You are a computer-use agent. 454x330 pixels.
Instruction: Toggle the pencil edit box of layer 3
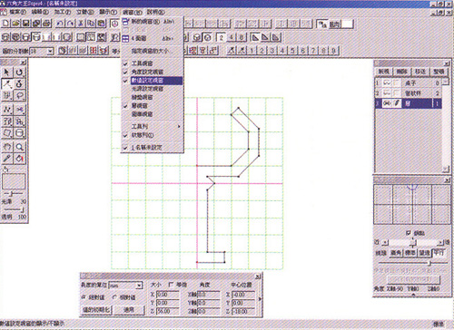pyautogui.click(x=397, y=103)
